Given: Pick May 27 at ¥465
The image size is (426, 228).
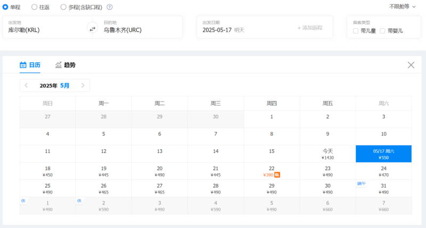Looking at the screenshot, I should (x=159, y=189).
